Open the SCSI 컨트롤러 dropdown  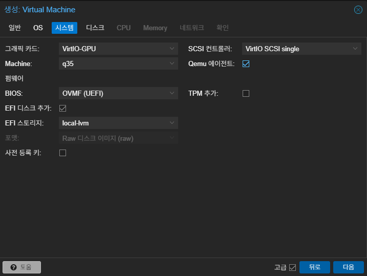coord(301,49)
